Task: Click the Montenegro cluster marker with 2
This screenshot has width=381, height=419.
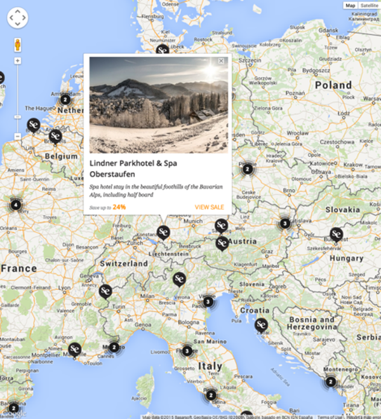Action: (331, 382)
